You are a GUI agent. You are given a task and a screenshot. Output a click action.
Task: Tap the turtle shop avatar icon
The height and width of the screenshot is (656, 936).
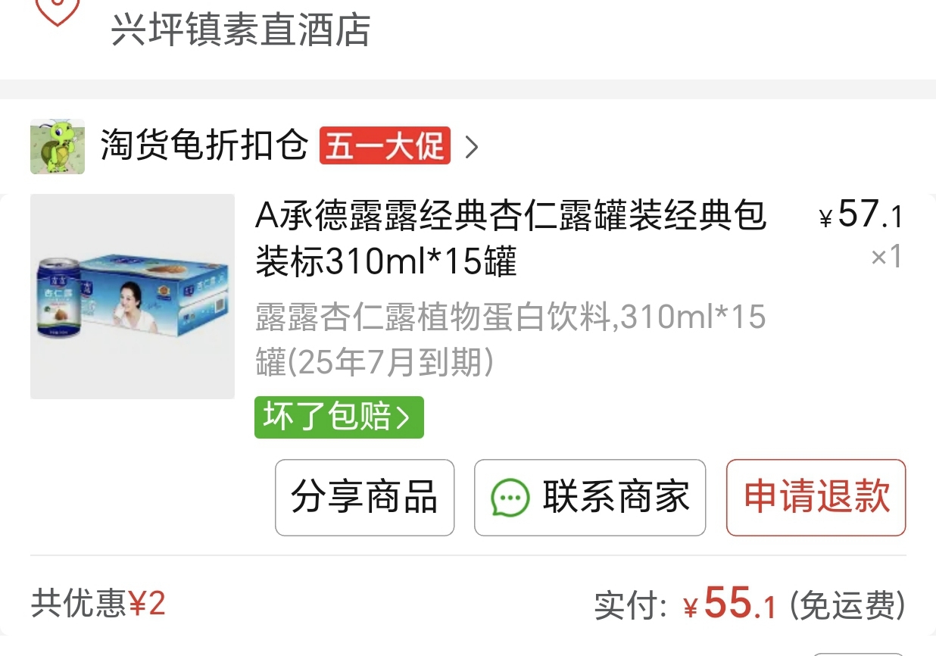coord(58,146)
